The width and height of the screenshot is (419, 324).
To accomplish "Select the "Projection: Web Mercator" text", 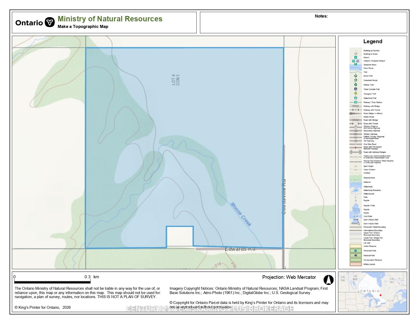I will [x=289, y=277].
